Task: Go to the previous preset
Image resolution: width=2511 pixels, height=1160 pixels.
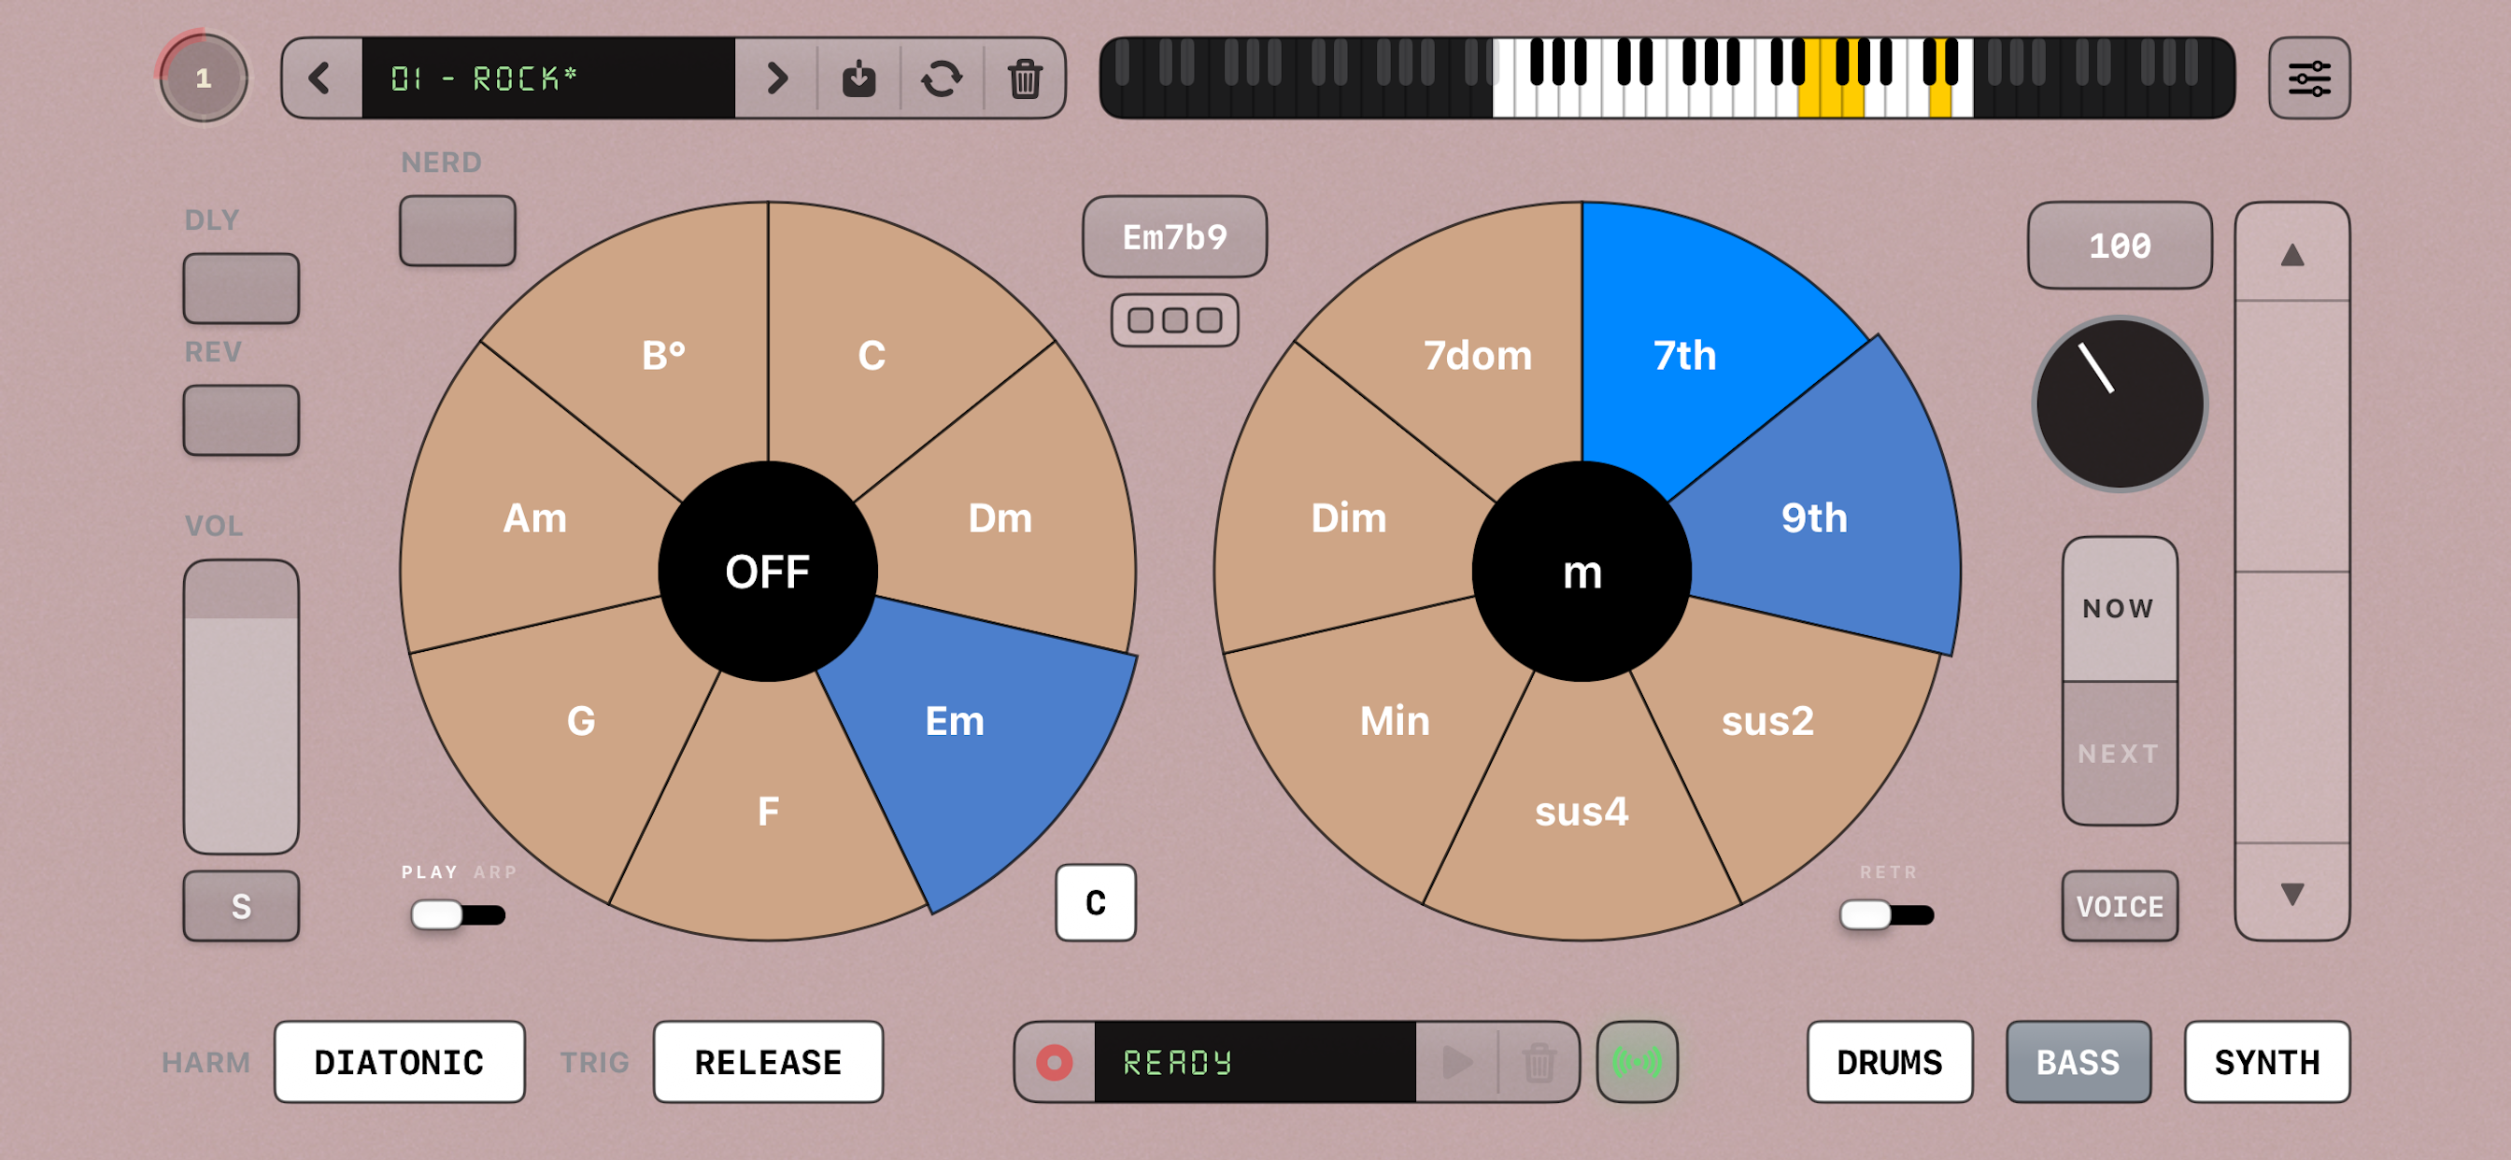Action: [320, 78]
